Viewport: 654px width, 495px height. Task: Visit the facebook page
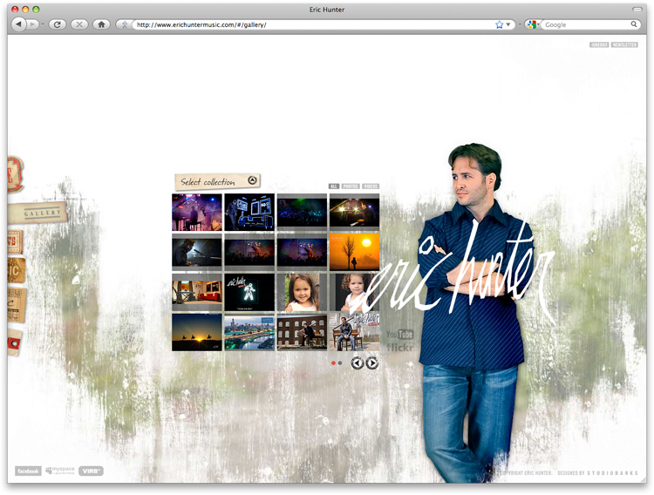tap(28, 471)
